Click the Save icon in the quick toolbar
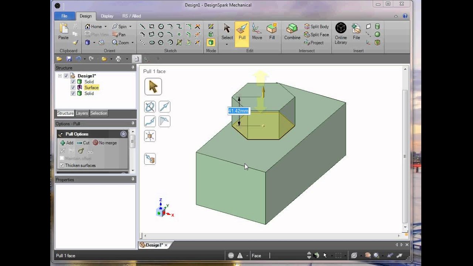Image resolution: width=473 pixels, height=266 pixels. click(x=69, y=59)
